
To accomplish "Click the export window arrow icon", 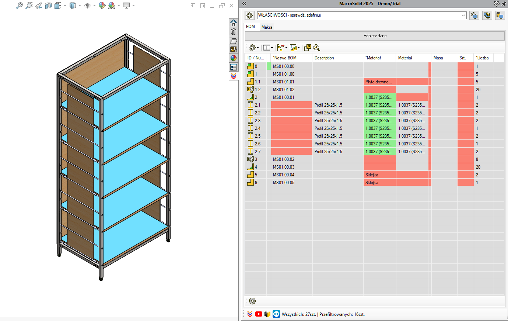I will (x=308, y=48).
